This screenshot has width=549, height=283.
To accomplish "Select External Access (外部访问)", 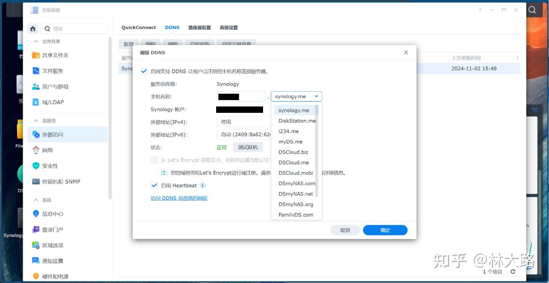I will (68, 135).
